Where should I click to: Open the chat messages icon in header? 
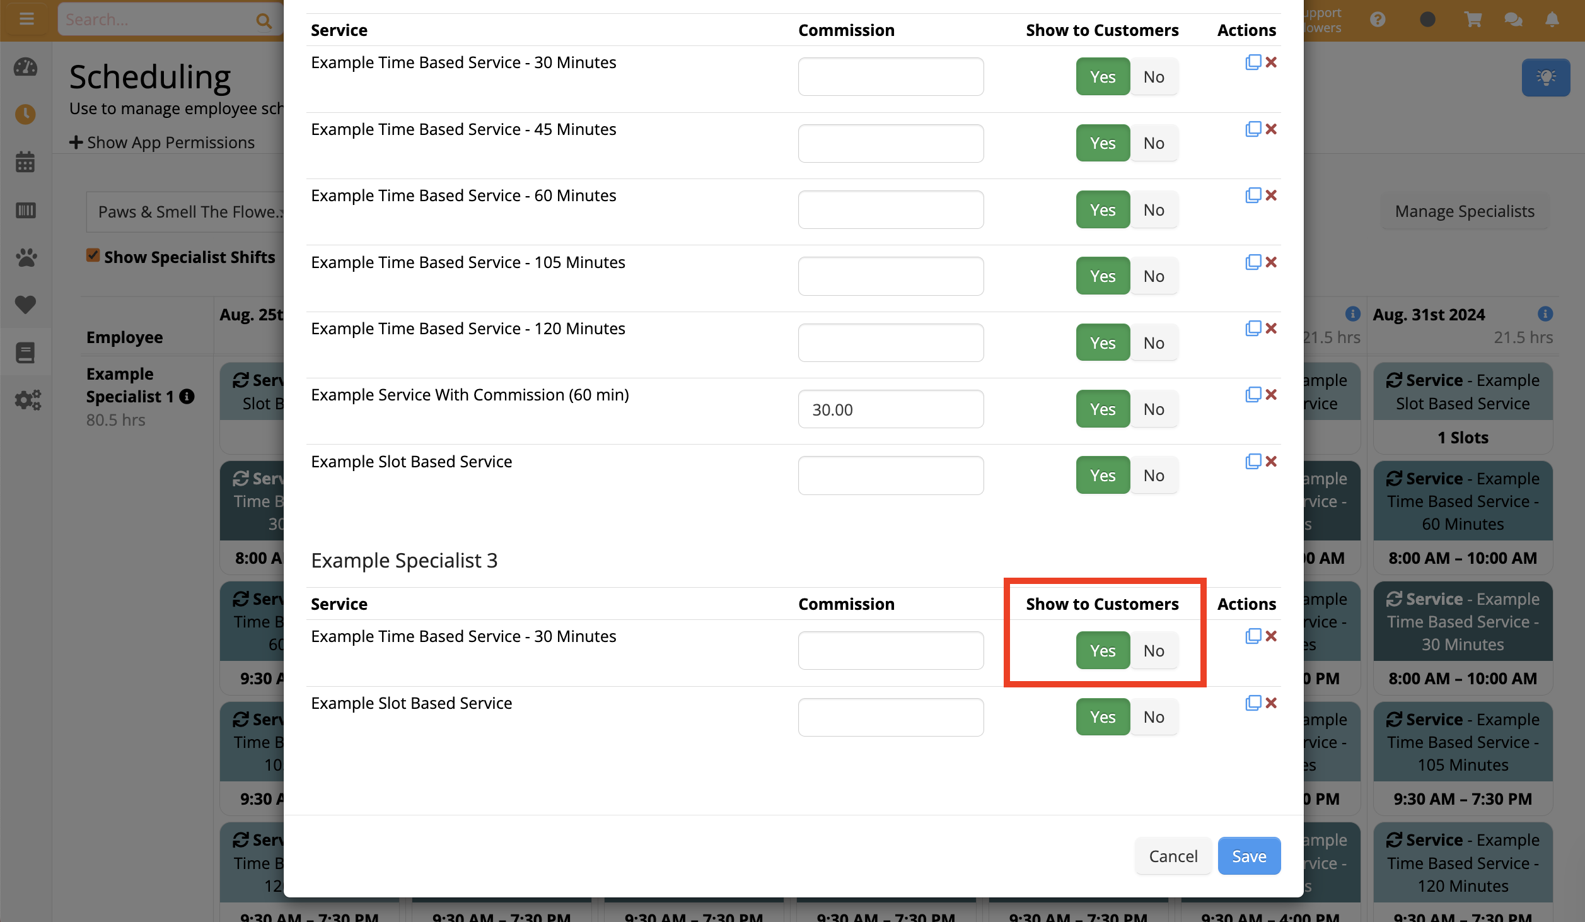coord(1513,20)
